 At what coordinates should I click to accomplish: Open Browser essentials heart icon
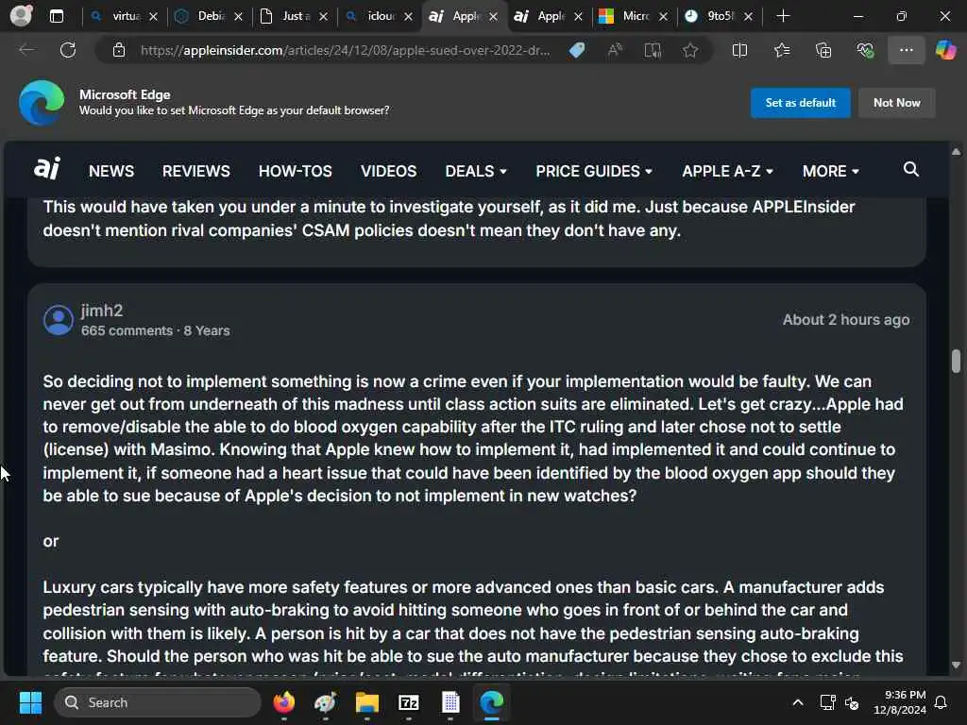(x=865, y=50)
